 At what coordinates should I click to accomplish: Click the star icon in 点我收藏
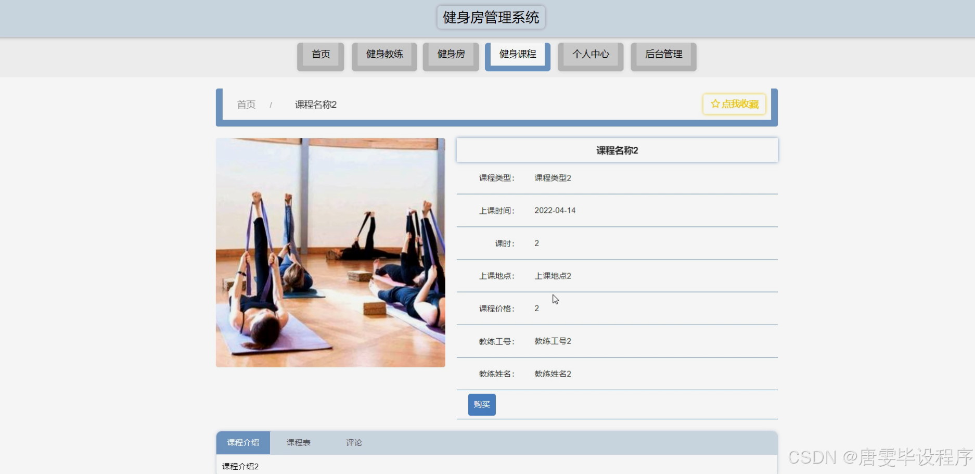point(715,104)
